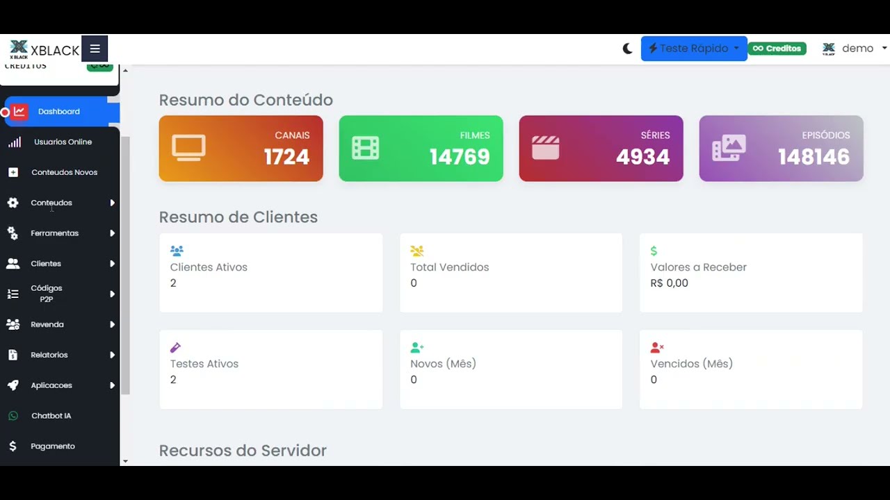This screenshot has height=500, width=890.
Task: Expand the Revenda submenu arrow
Action: pyautogui.click(x=112, y=324)
